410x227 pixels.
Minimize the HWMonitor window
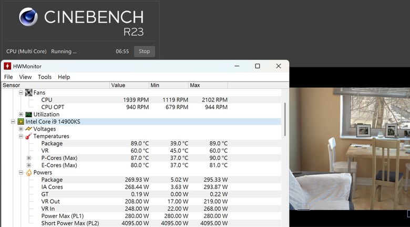[237, 66]
